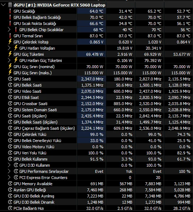
Task: Click the GPU Video Saati current value 2,070.0 MHz
Action: pyautogui.click(x=92, y=91)
